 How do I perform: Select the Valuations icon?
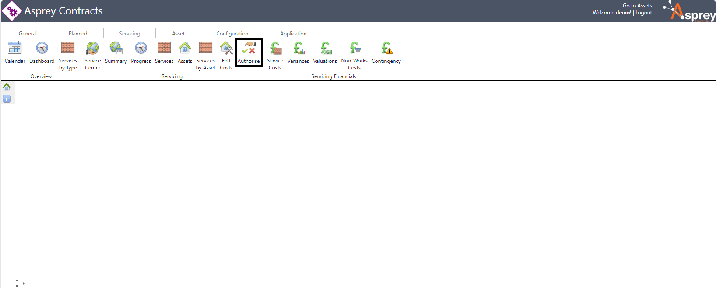[x=326, y=48]
